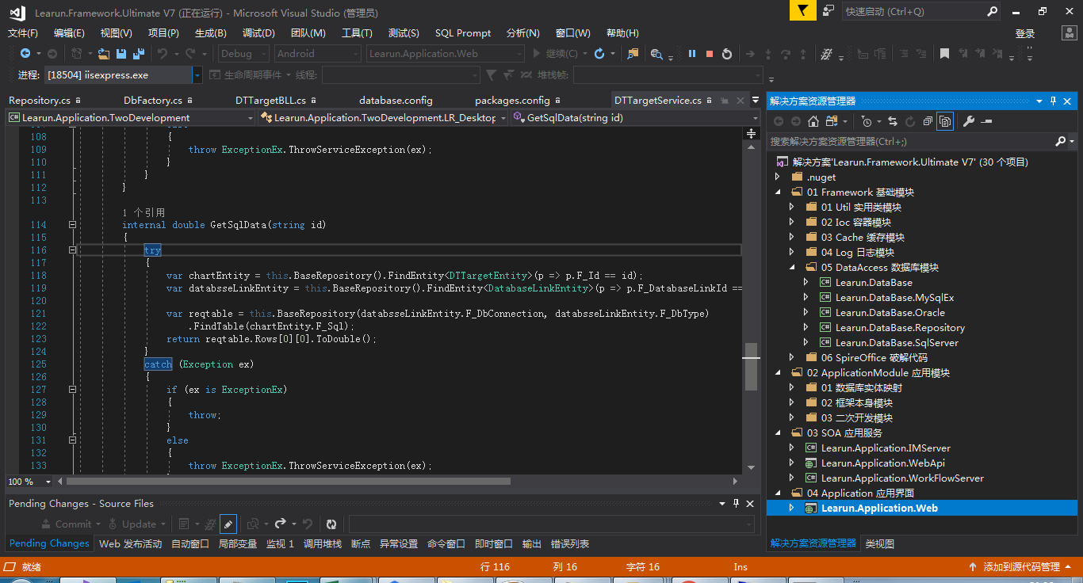Open the 错误列表 bottom tab
The height and width of the screenshot is (583, 1083).
point(570,543)
